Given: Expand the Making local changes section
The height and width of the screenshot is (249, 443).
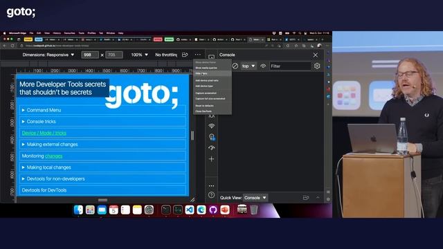Looking at the screenshot, I should point(102,167).
